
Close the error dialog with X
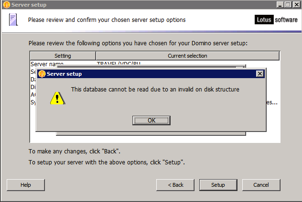coord(260,74)
